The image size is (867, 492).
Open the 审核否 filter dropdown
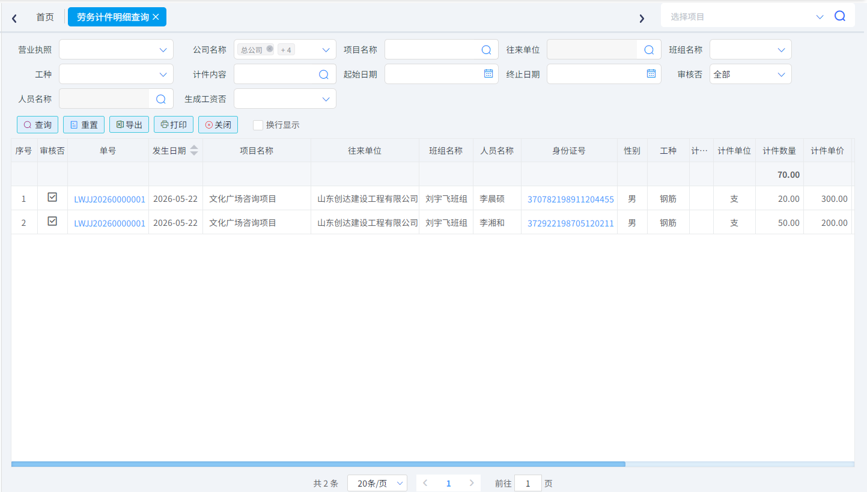coord(750,74)
